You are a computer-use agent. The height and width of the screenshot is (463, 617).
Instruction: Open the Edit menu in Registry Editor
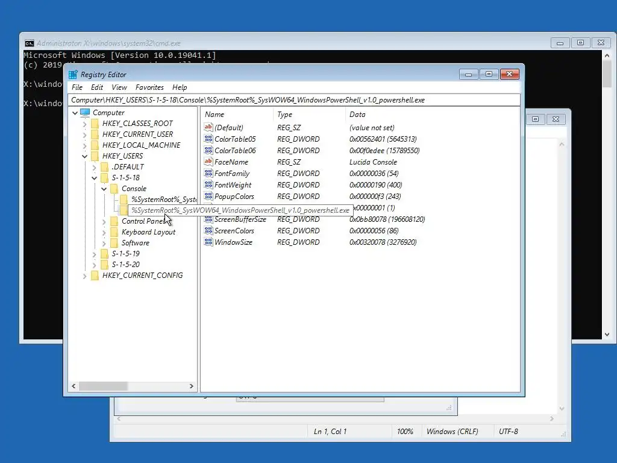coord(97,87)
